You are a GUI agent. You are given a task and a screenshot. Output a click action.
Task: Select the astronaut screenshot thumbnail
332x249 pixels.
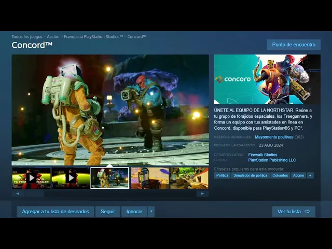(109, 178)
